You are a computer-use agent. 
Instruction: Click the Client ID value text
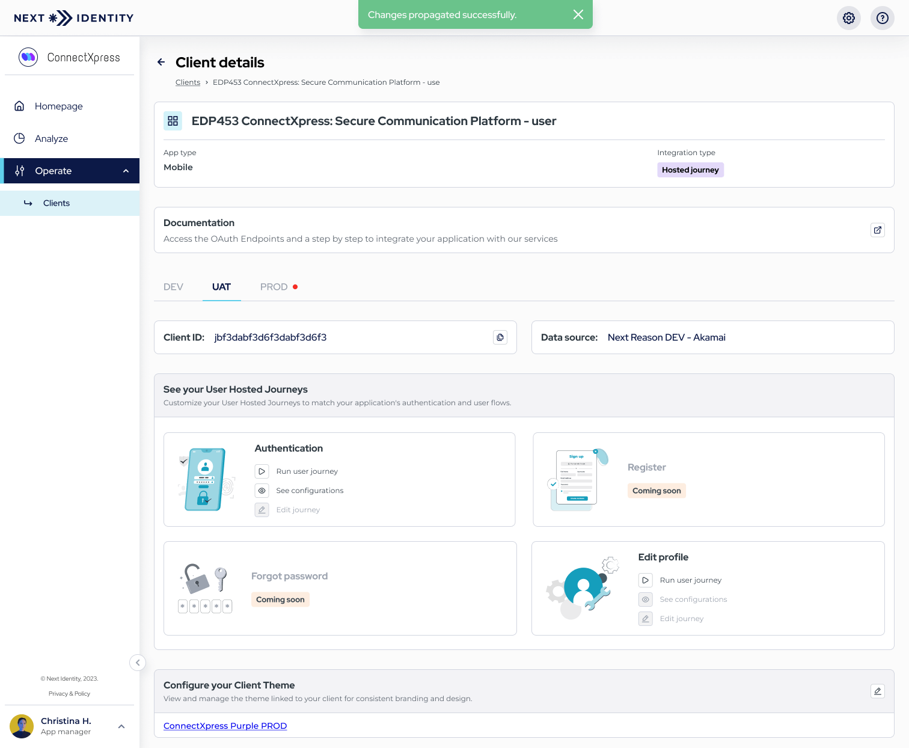coord(271,337)
